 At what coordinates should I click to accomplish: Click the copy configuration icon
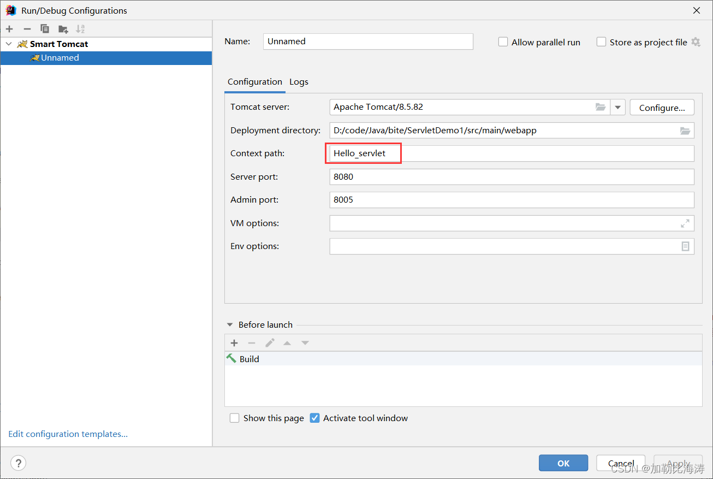(x=45, y=28)
